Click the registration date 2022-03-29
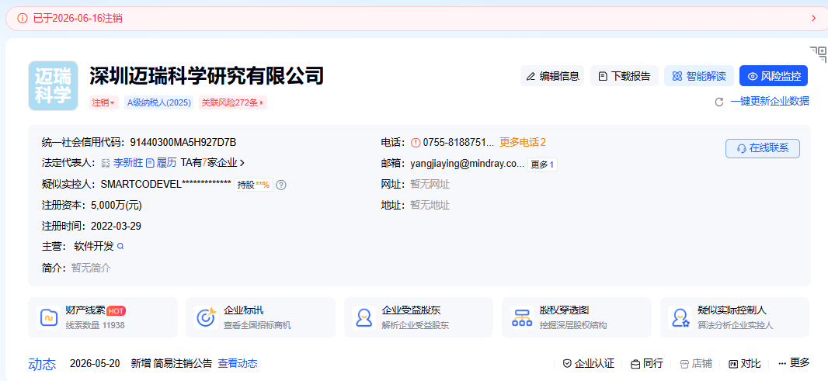Viewport: 828px width, 381px height. point(117,226)
